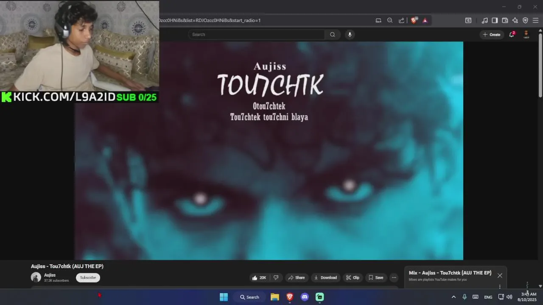This screenshot has height=305, width=543.
Task: Open YouTube notifications bell
Action: point(512,34)
